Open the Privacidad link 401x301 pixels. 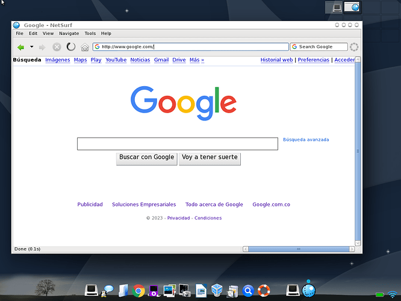[178, 218]
